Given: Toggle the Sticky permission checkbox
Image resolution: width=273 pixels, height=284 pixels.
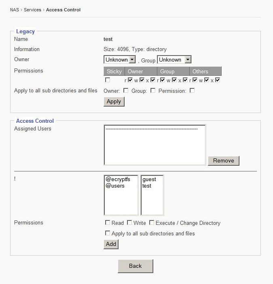Looking at the screenshot, I should [108, 80].
